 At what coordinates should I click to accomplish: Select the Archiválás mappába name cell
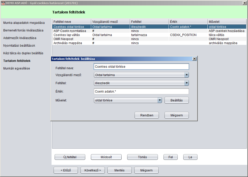tap(72, 43)
